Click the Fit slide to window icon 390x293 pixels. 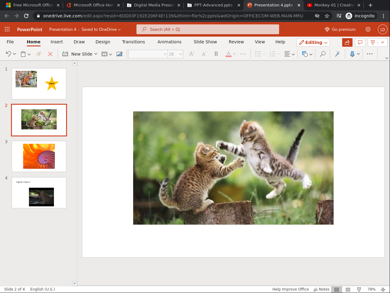coord(383,289)
